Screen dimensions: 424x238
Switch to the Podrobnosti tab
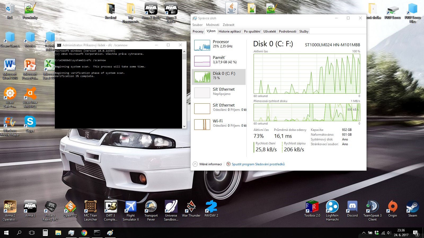(x=288, y=31)
